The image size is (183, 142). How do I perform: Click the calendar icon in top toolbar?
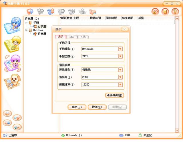(50, 12)
